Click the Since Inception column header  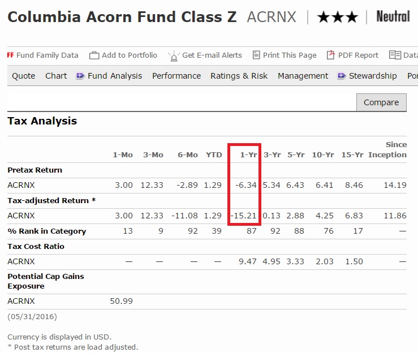tap(387, 150)
